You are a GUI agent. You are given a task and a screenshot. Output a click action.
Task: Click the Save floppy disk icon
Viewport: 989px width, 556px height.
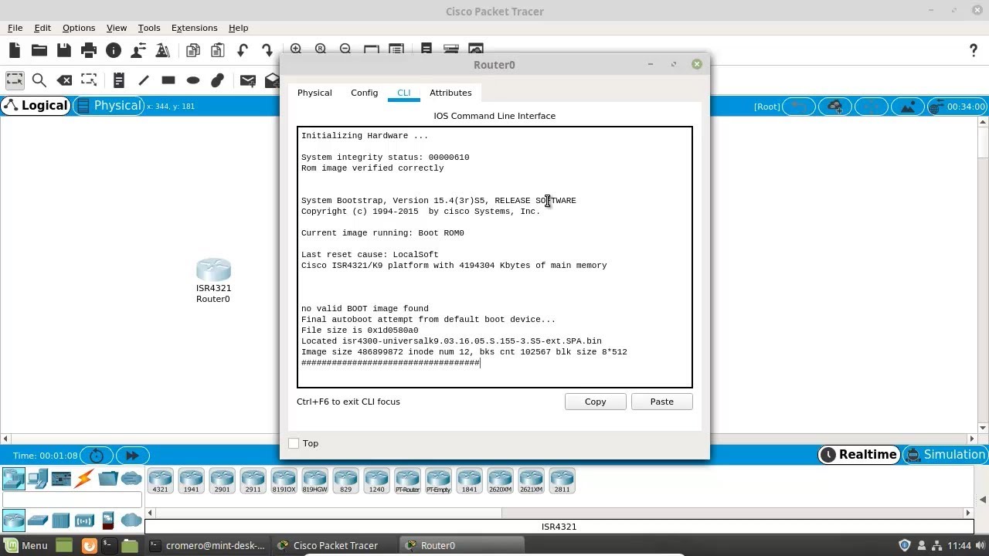[64, 51]
